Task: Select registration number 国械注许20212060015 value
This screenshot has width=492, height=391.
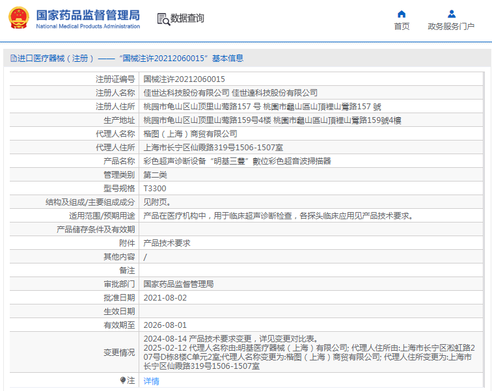Action: coord(184,79)
